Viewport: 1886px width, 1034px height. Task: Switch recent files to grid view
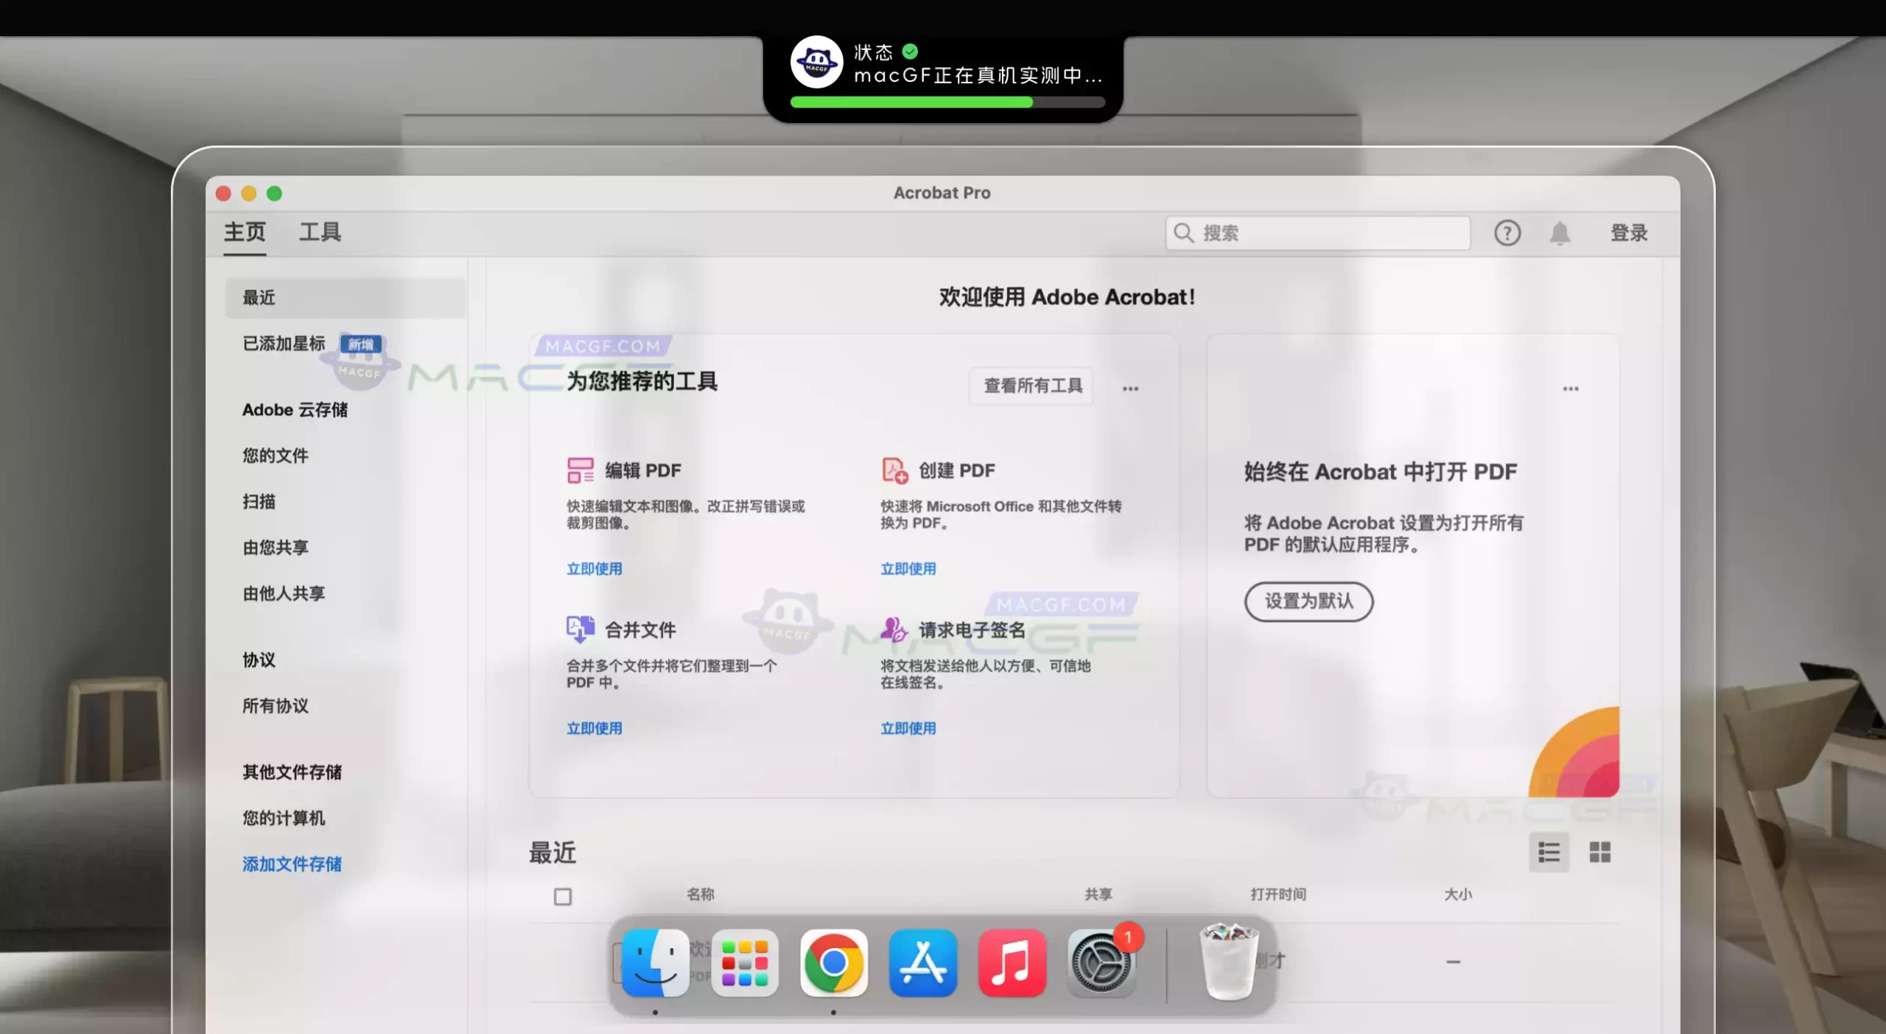click(x=1599, y=853)
